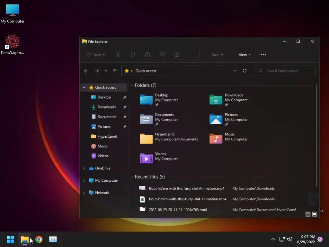Image resolution: width=329 pixels, height=247 pixels.
Task: Launch Google Chrome from taskbar
Action: (39, 239)
